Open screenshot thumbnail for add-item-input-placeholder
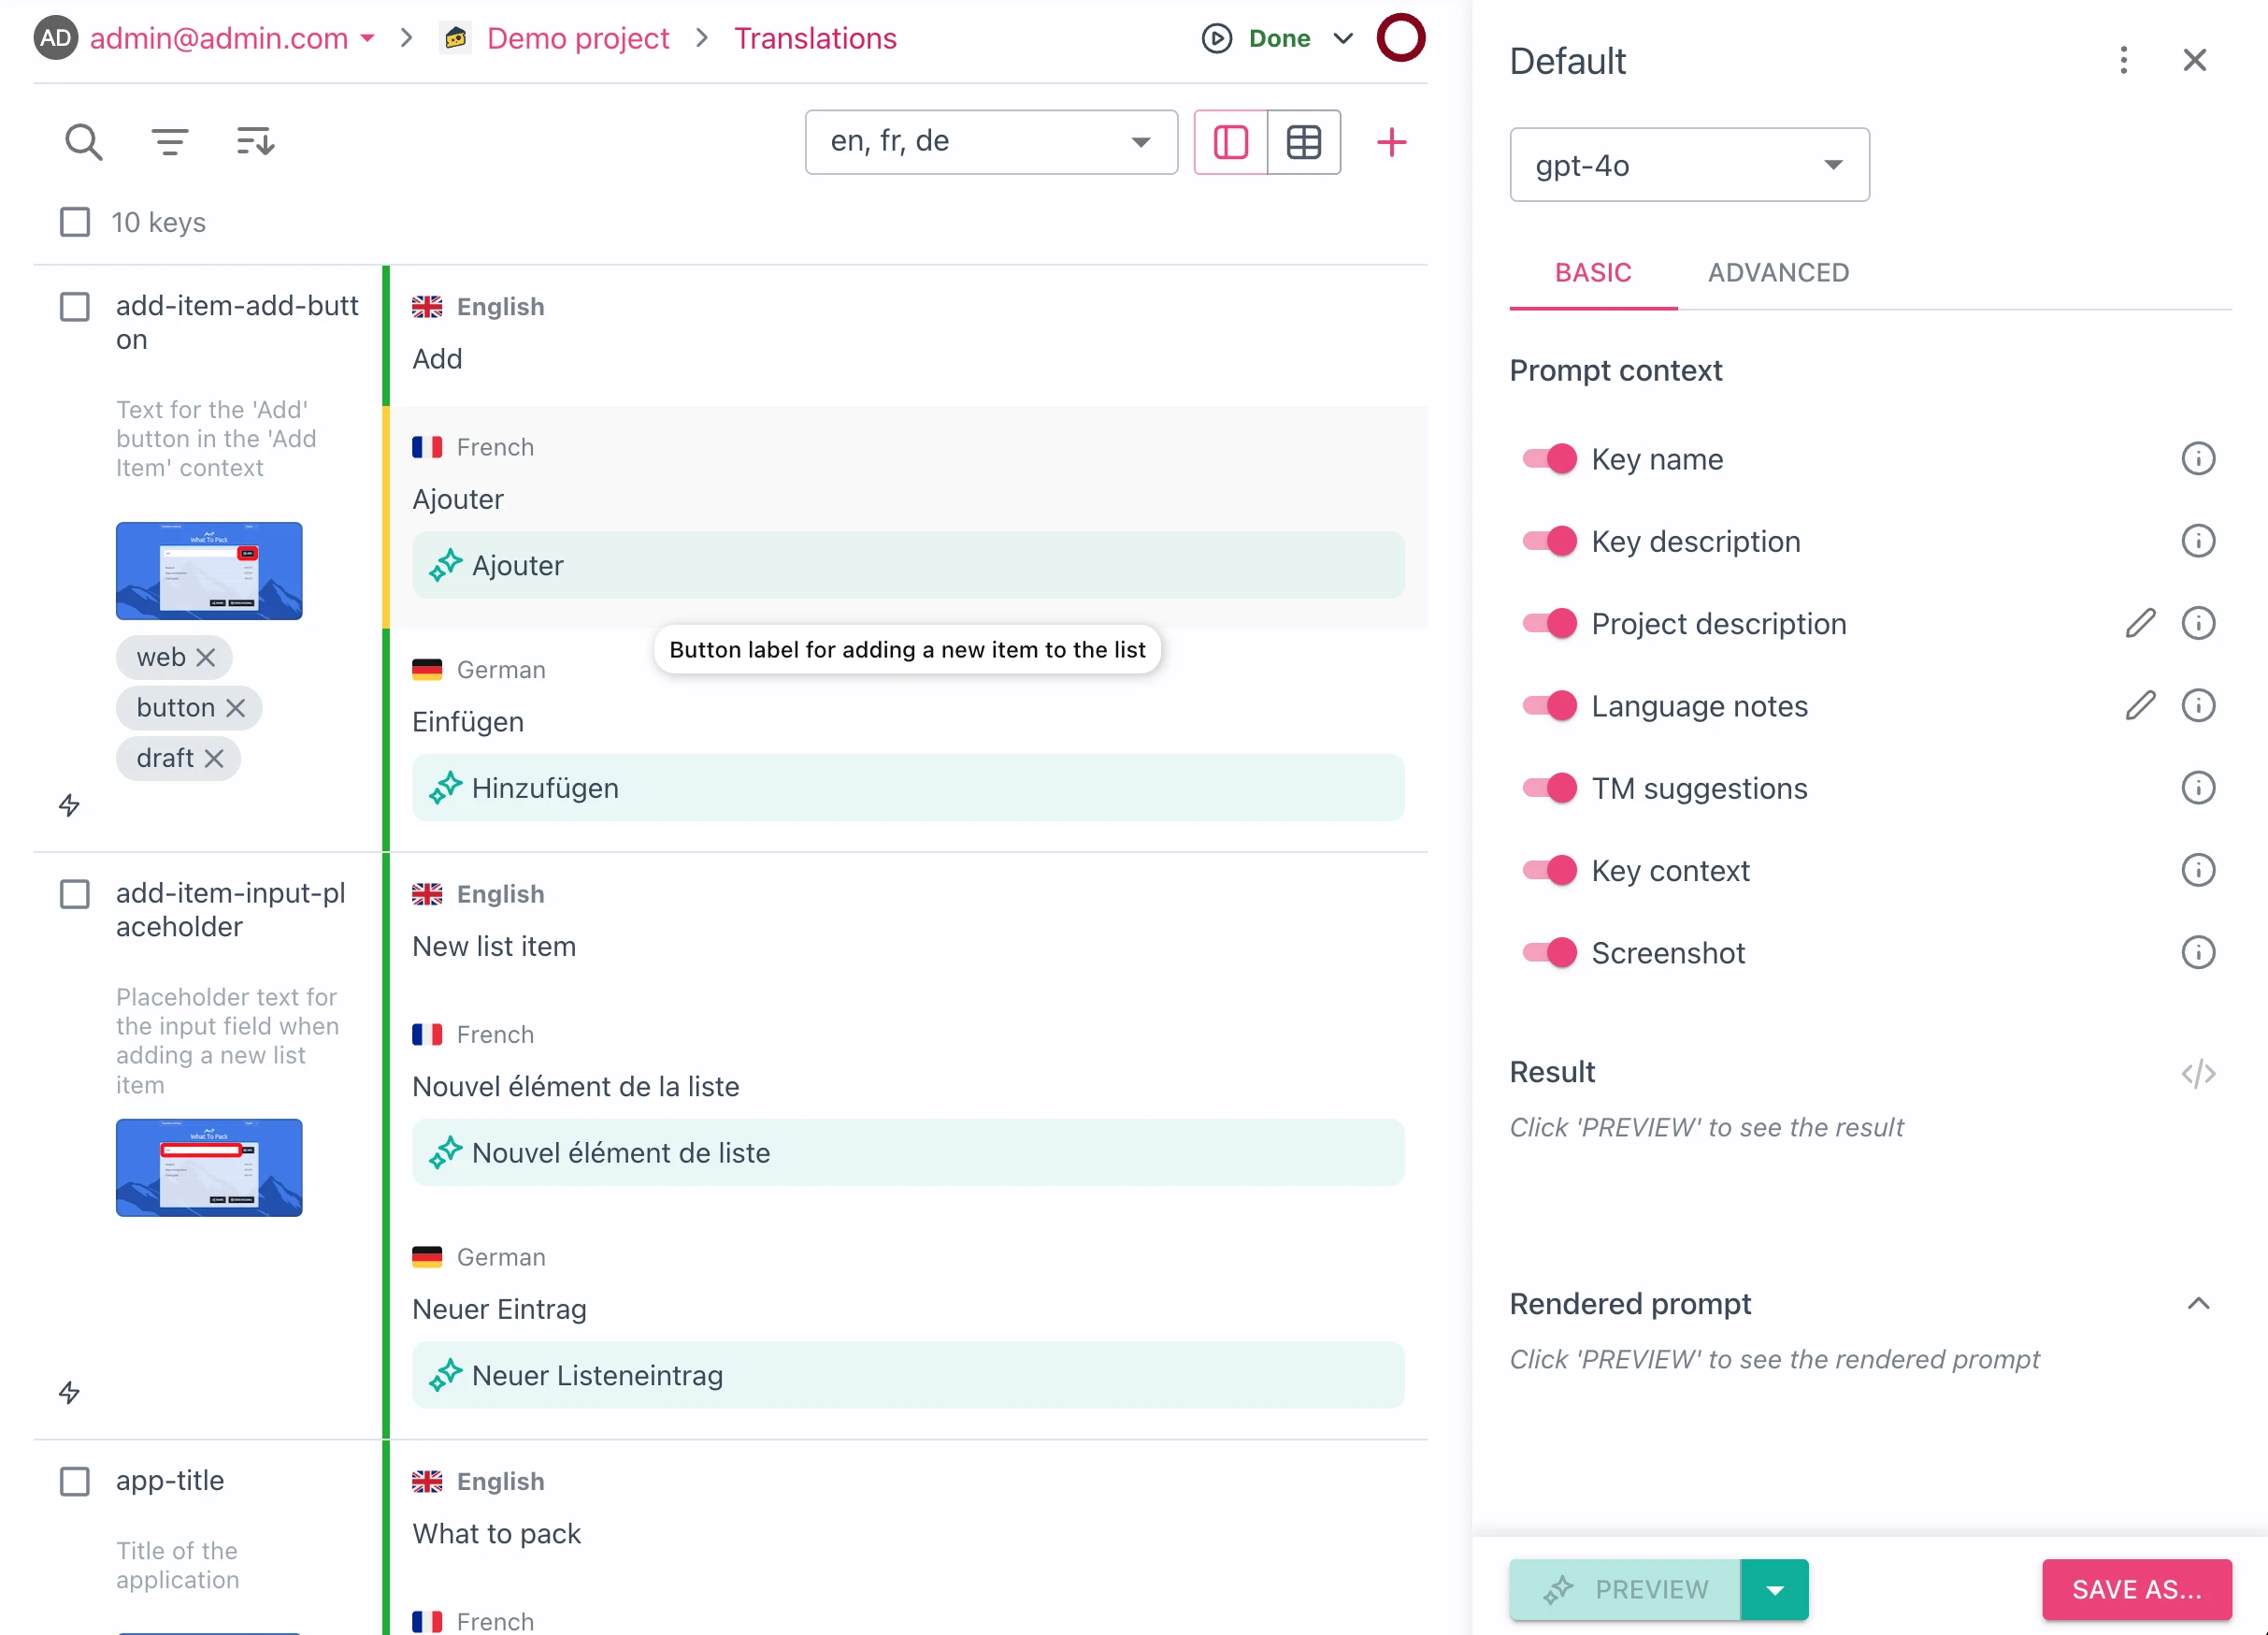The height and width of the screenshot is (1635, 2268). [x=209, y=1166]
